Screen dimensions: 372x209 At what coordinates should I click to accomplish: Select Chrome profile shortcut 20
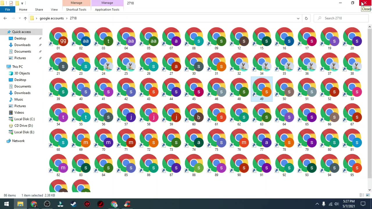pyautogui.click(x=352, y=38)
